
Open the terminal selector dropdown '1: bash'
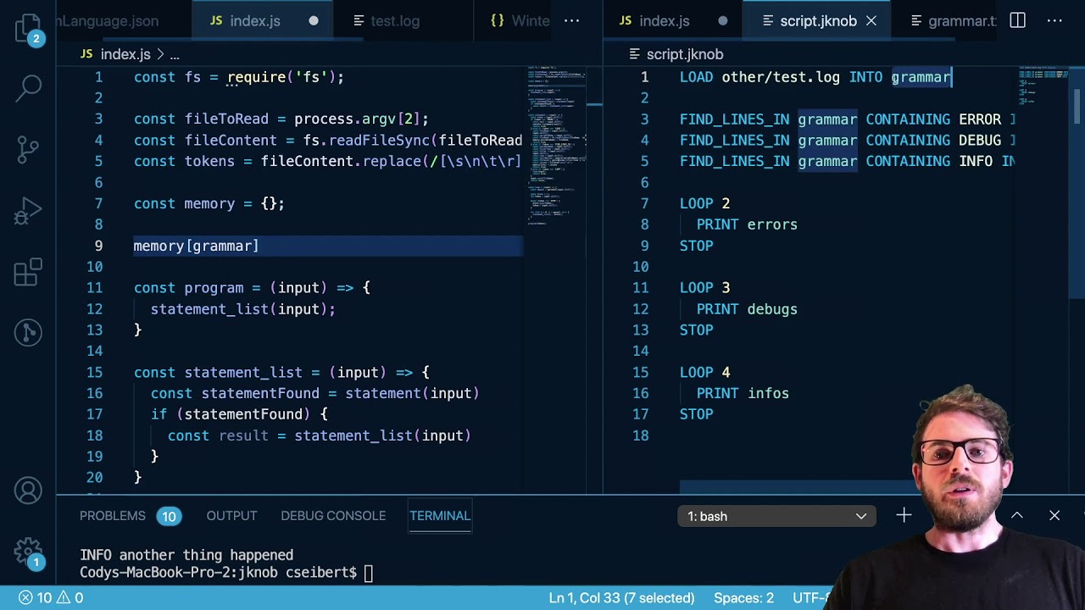pos(776,516)
